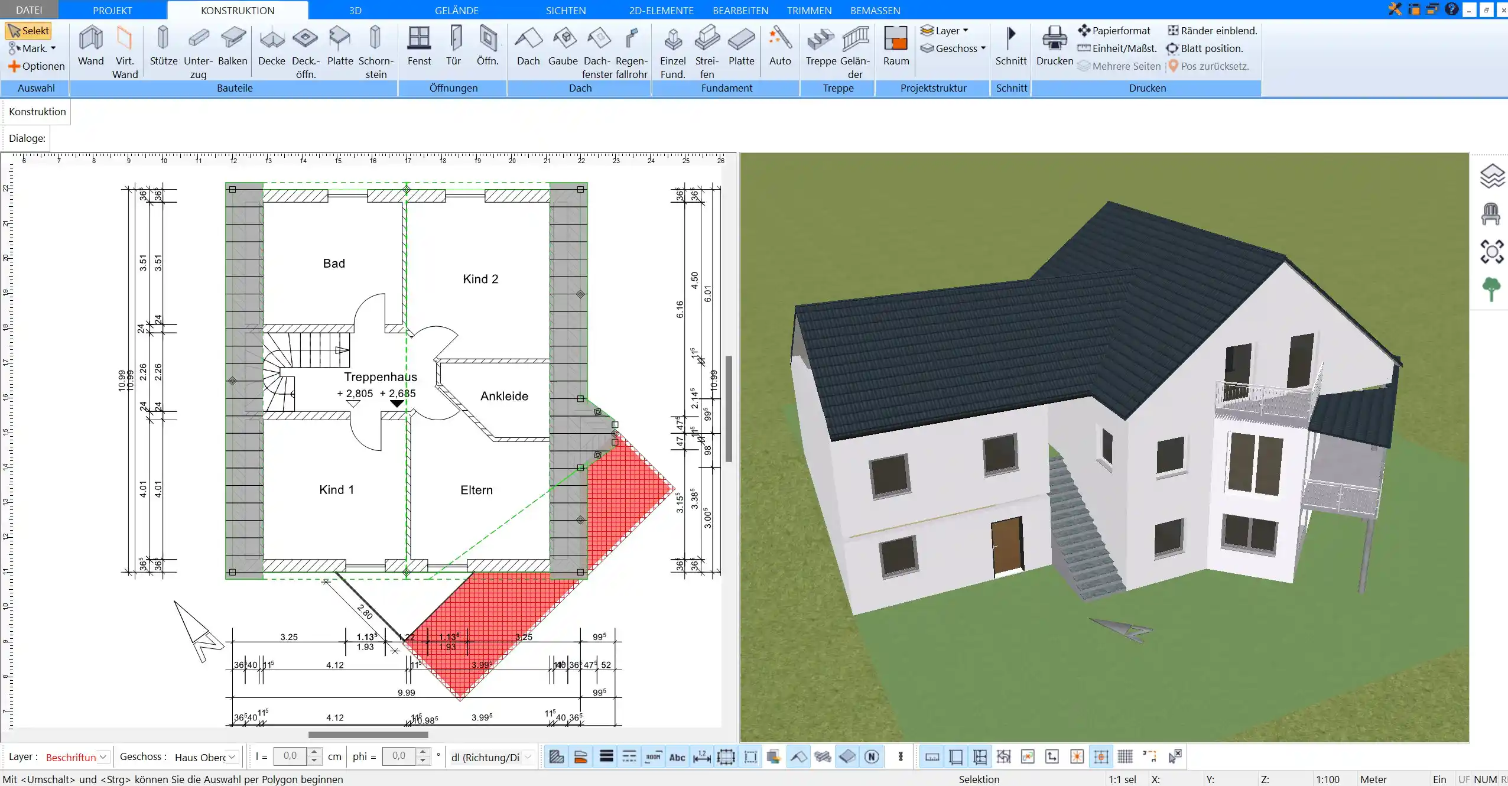Select the Tür door tool
The height and width of the screenshot is (786, 1508).
454,47
